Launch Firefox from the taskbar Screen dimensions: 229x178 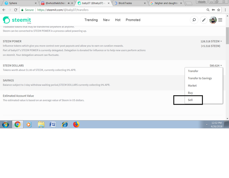76,124
